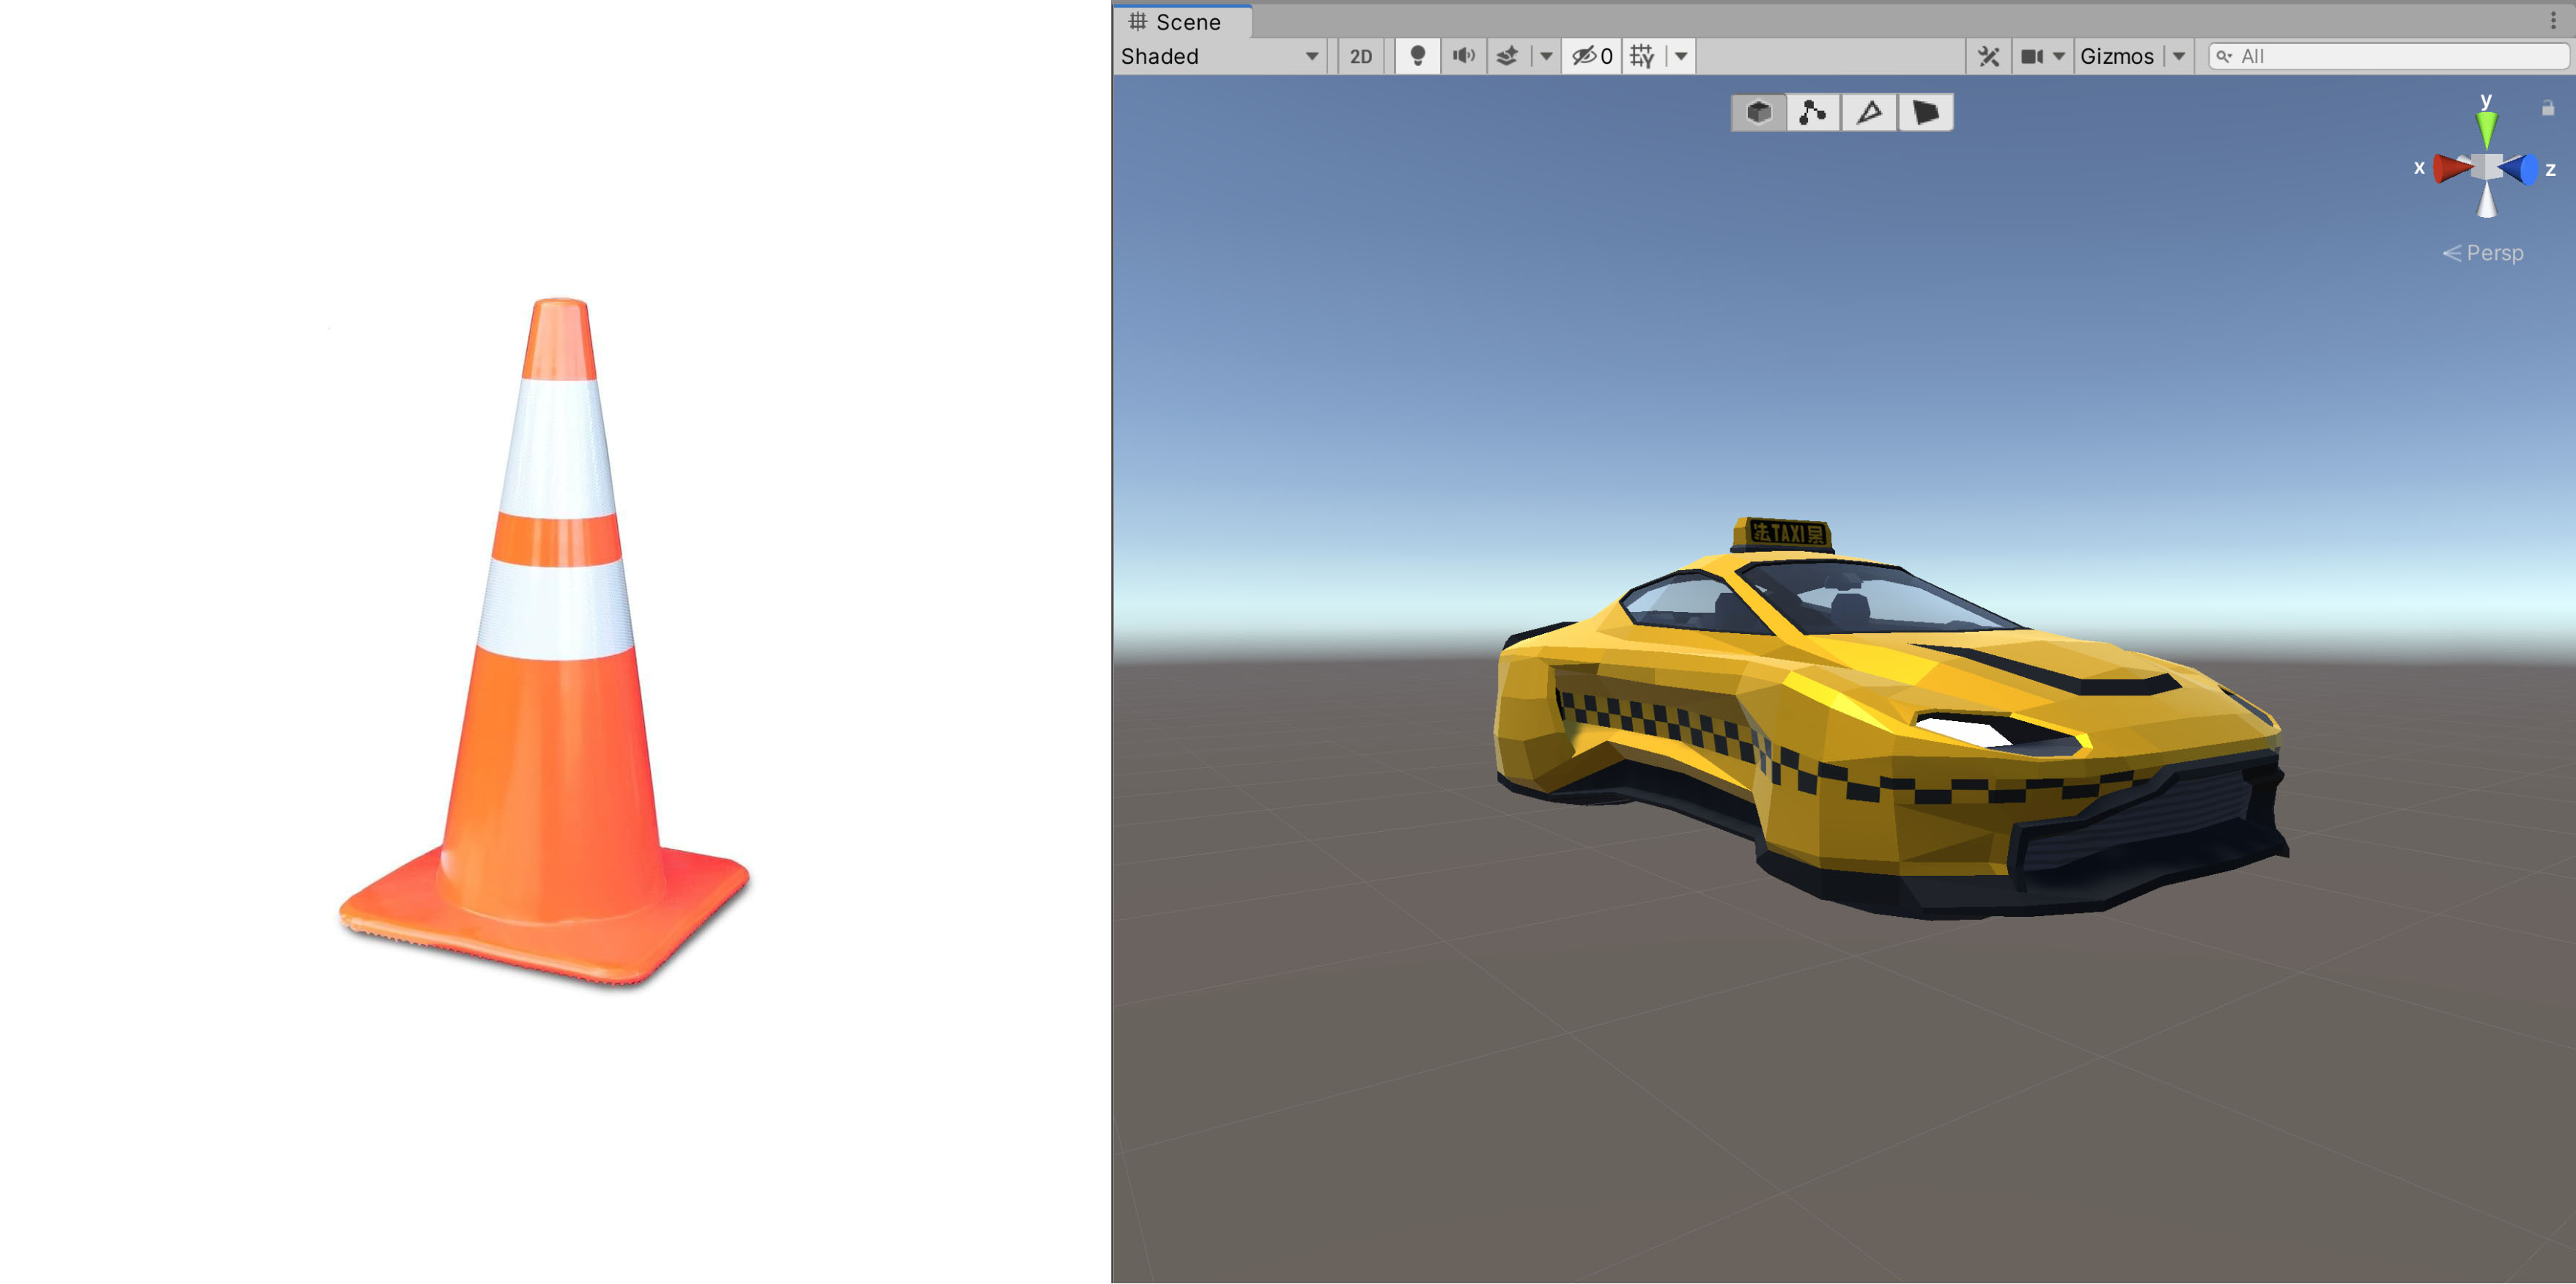This screenshot has height=1284, width=2576.
Task: Select ProBuilder Edge selection mode
Action: tap(1869, 112)
